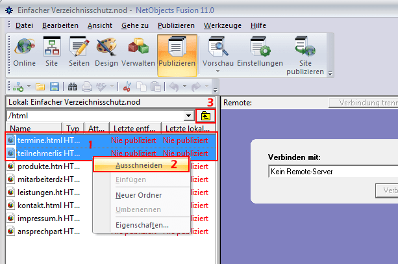Open the redo history dropdown arrow
The image size is (398, 264).
pyautogui.click(x=206, y=86)
